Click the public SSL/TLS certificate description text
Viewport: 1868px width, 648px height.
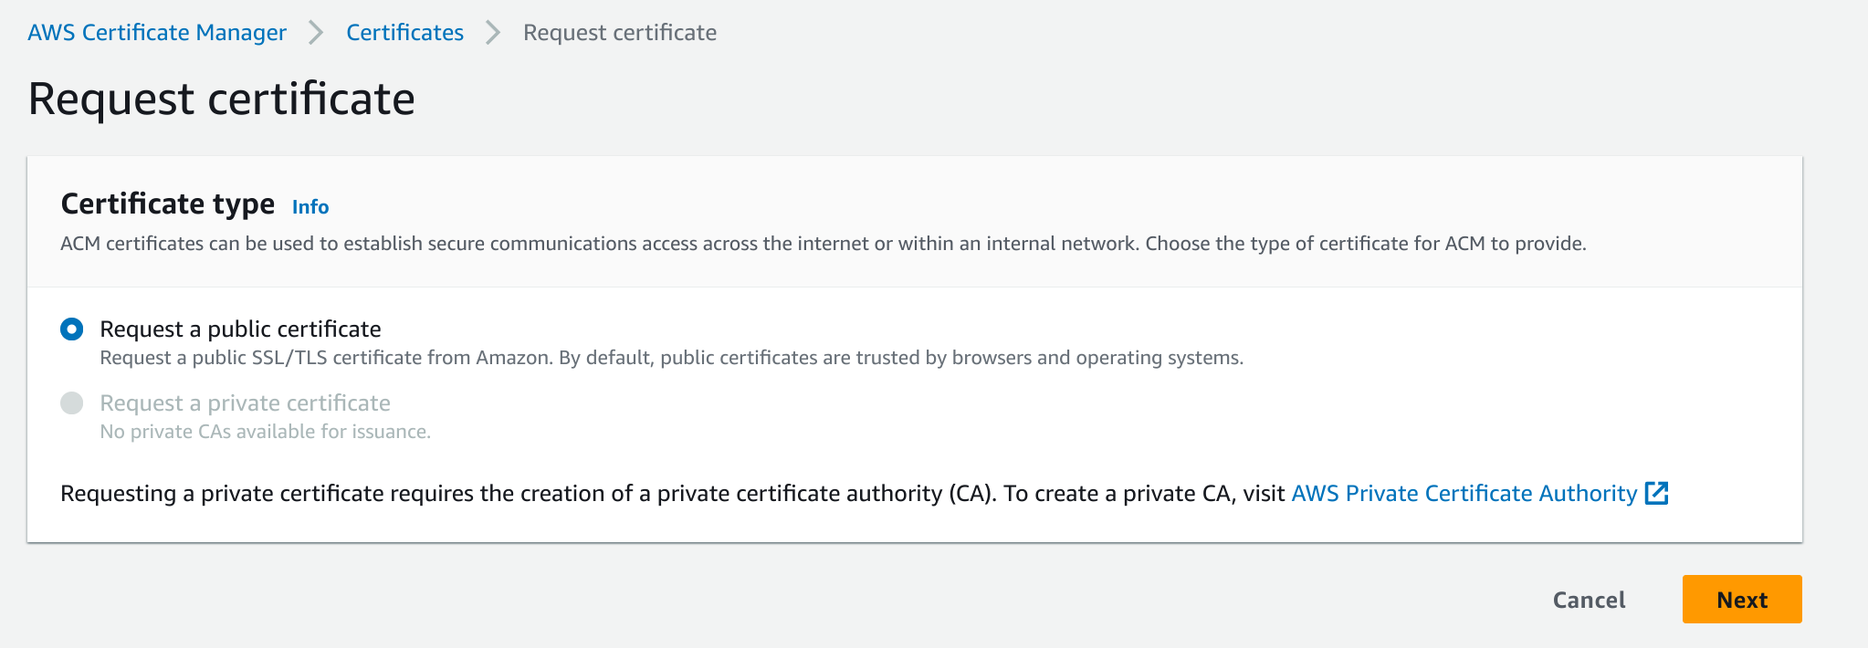(671, 358)
